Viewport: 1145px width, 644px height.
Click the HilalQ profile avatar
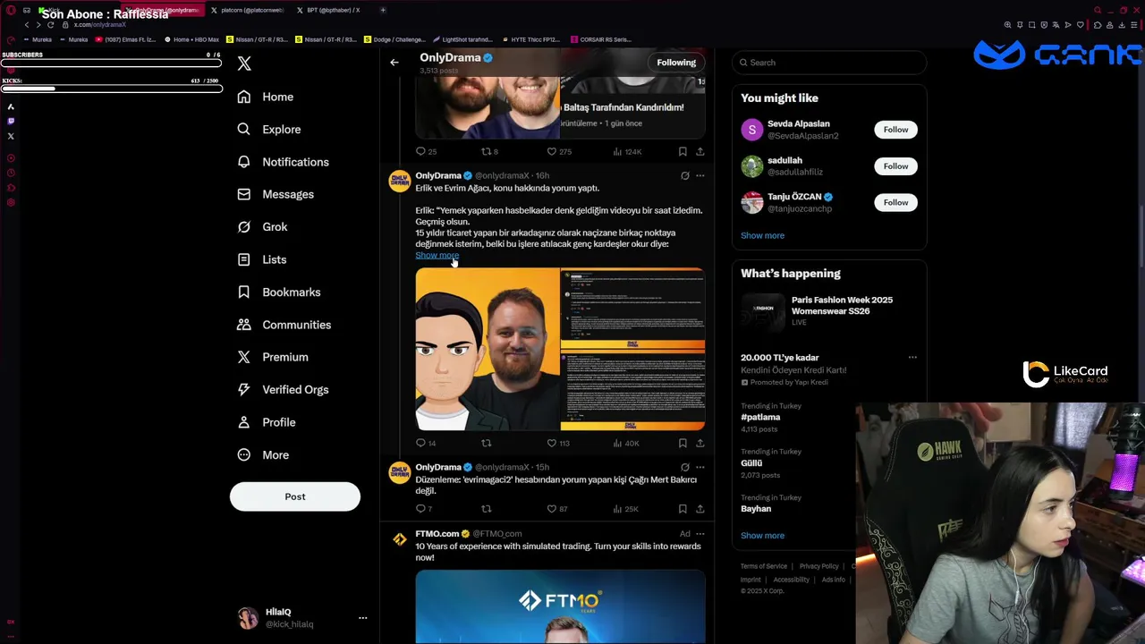click(x=248, y=618)
